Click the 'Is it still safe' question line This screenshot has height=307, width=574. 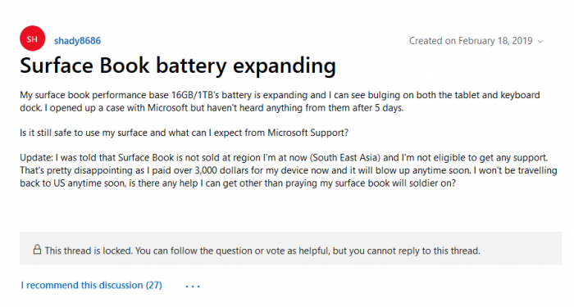(184, 133)
